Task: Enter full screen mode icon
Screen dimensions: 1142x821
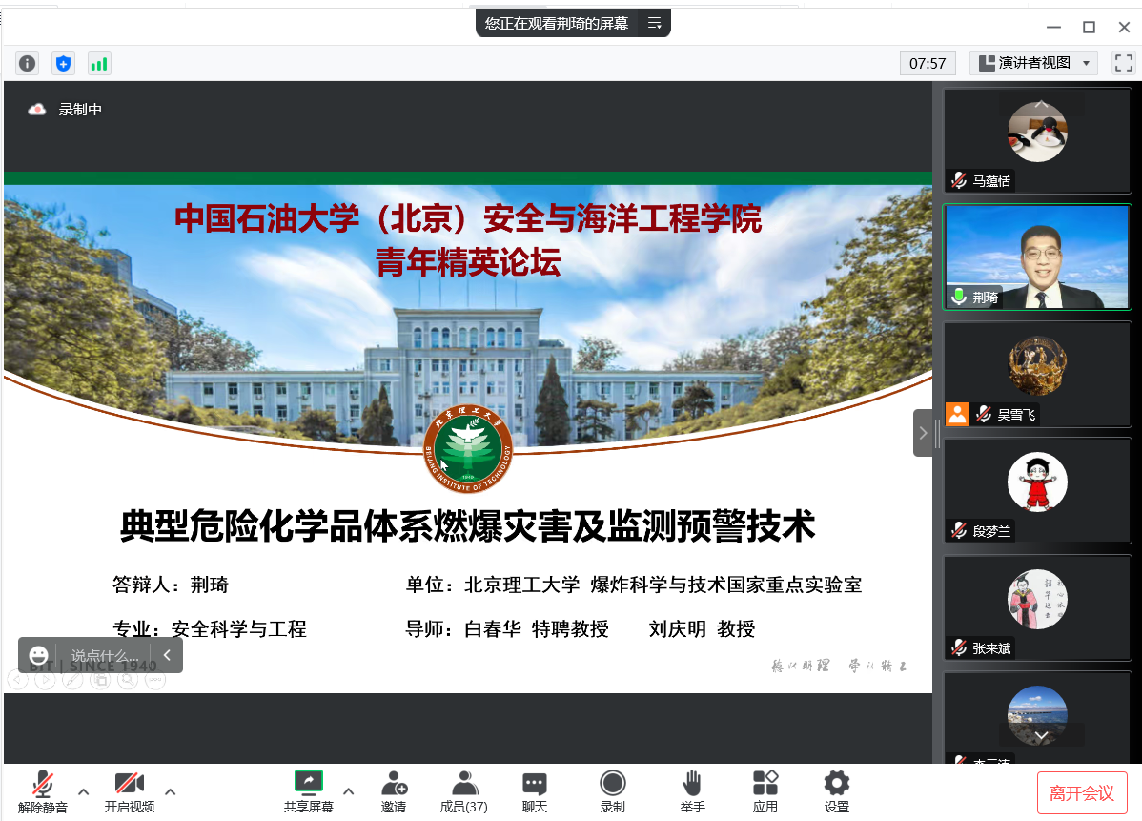Action: [x=1124, y=63]
